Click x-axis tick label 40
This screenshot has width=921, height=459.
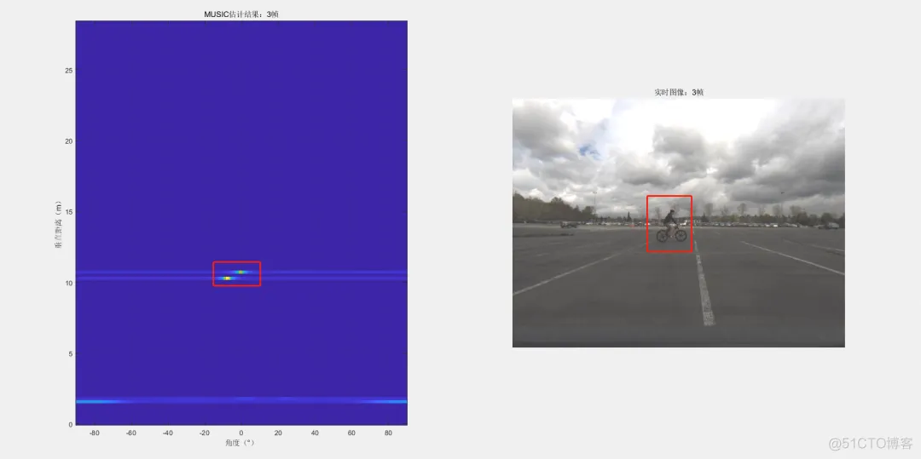315,433
